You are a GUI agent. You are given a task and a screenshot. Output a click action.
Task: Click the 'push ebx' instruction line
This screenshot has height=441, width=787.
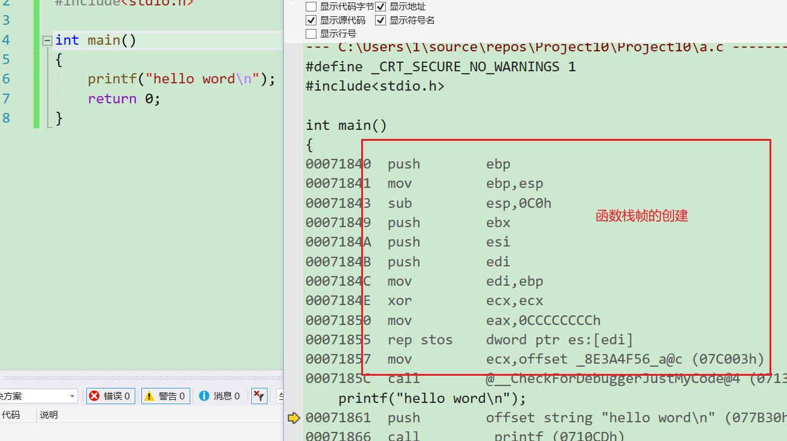(x=408, y=223)
